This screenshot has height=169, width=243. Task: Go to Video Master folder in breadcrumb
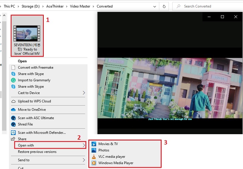click(x=80, y=6)
